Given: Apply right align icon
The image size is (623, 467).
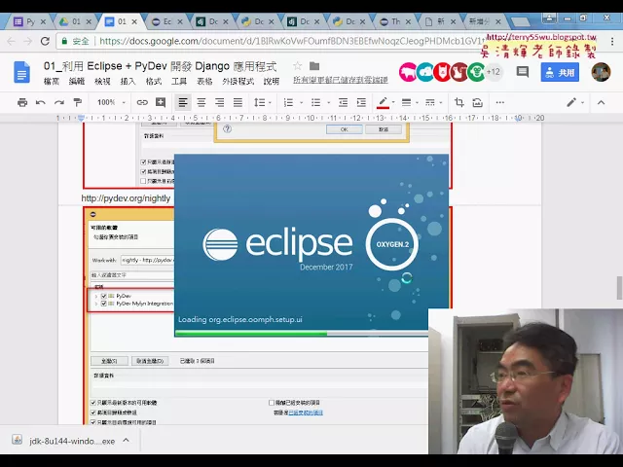Looking at the screenshot, I should [x=220, y=102].
